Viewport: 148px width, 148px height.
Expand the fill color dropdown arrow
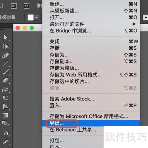[x=36, y=17]
